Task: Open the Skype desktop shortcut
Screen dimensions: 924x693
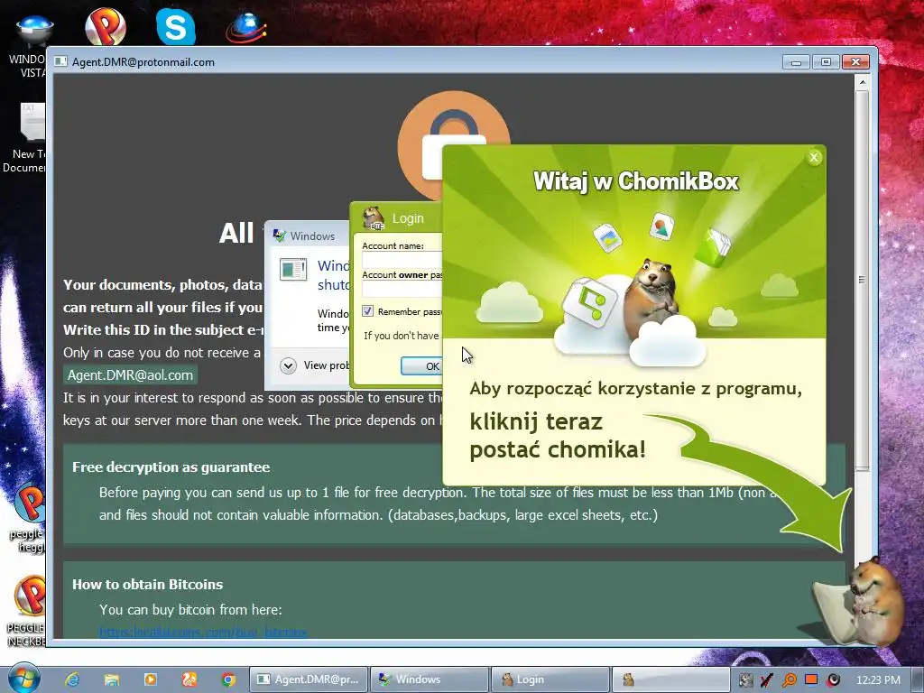Action: (x=176, y=26)
